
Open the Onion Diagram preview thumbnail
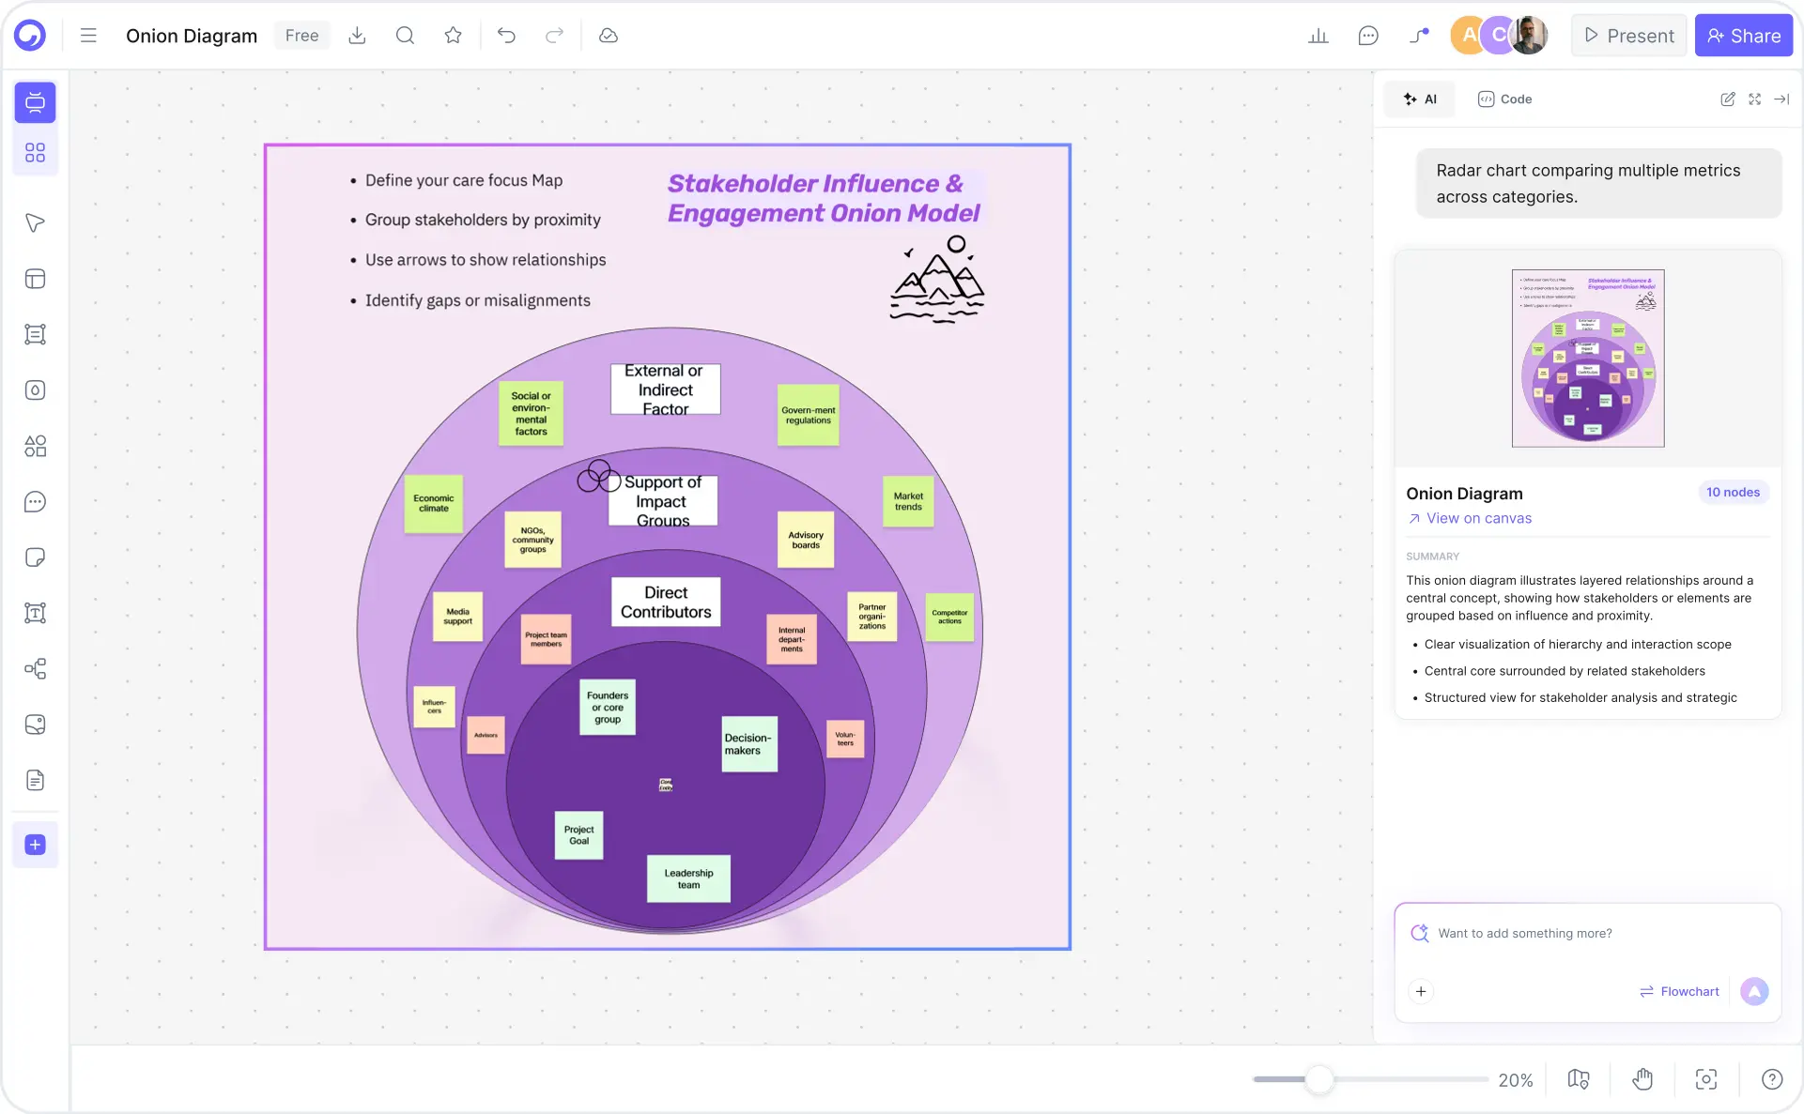1588,359
